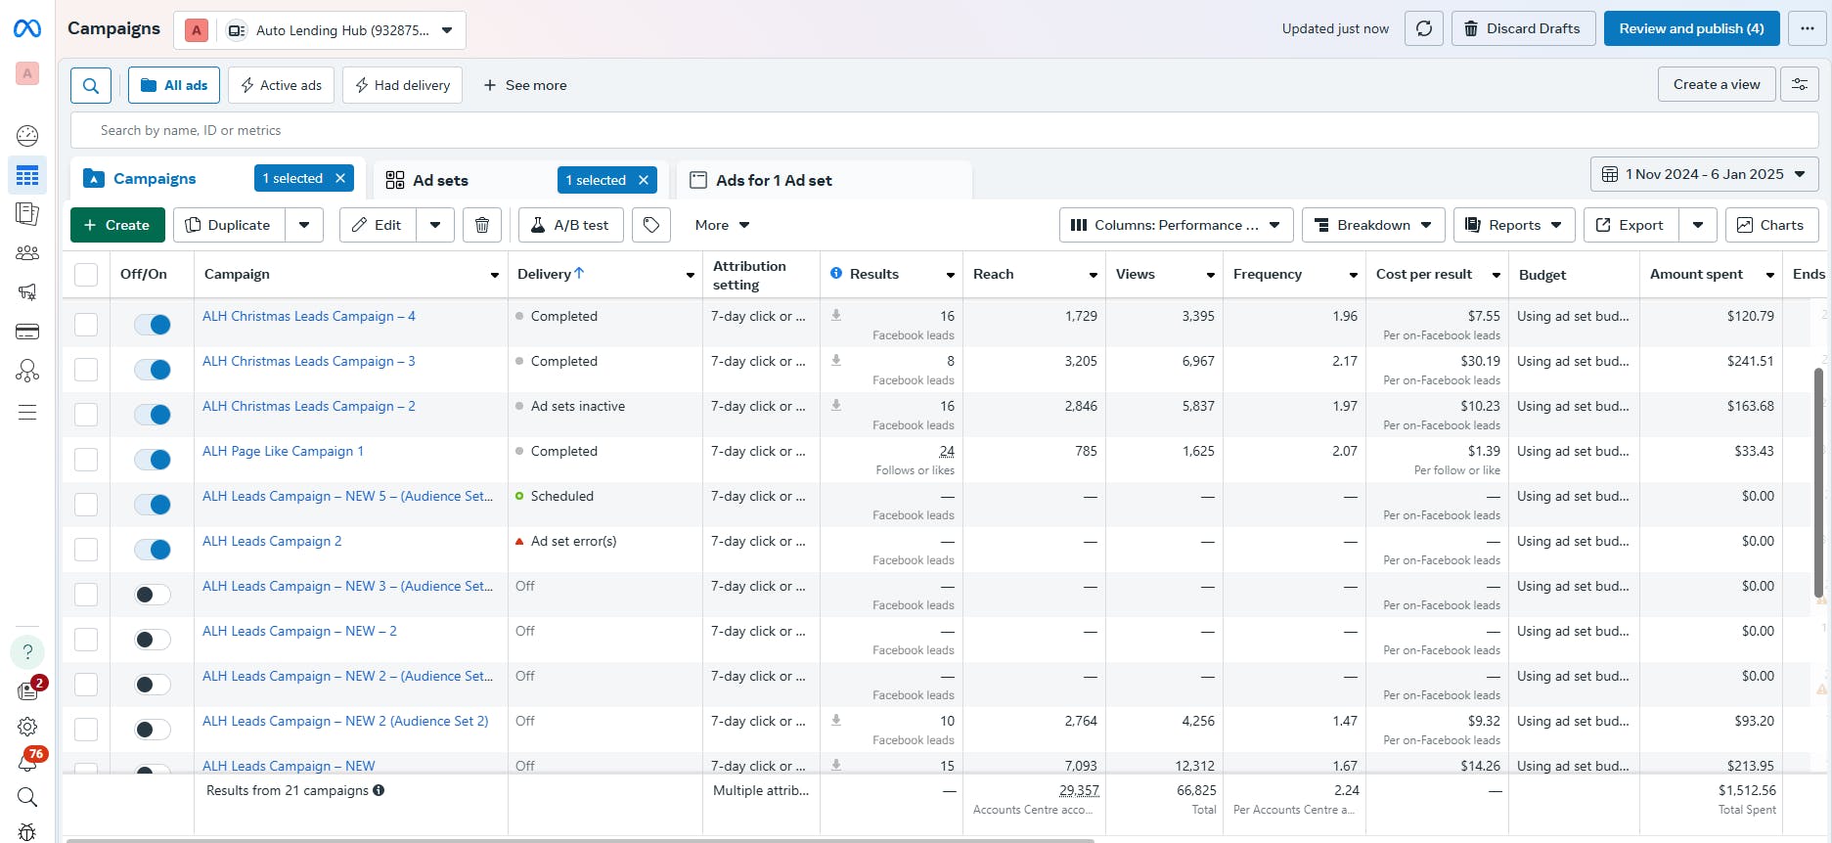Open view settings sliders icon

(x=1799, y=84)
